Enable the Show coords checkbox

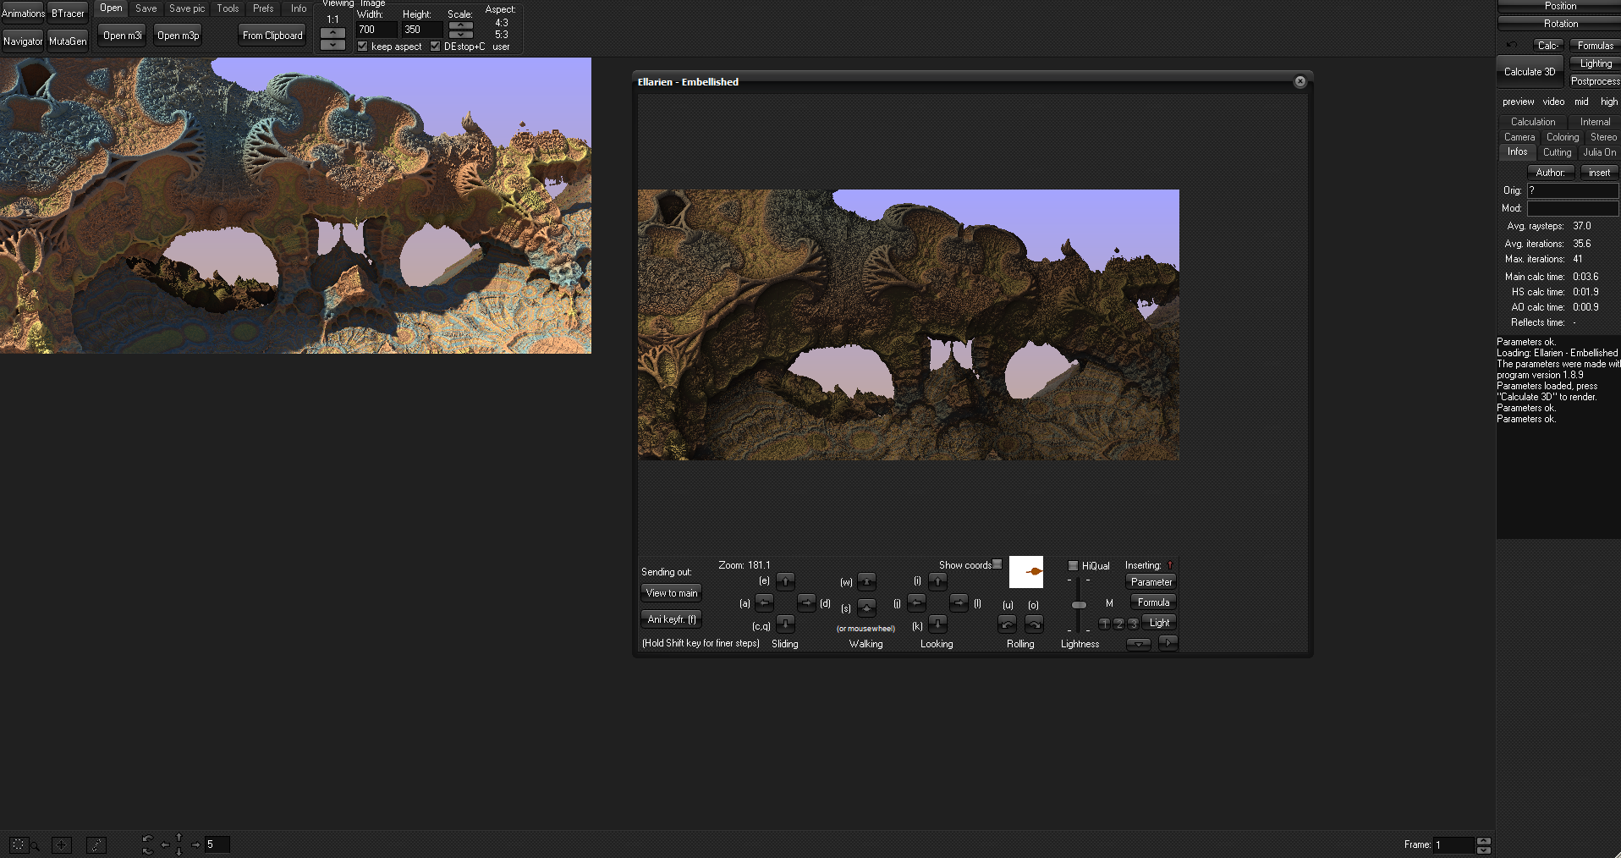(x=997, y=564)
